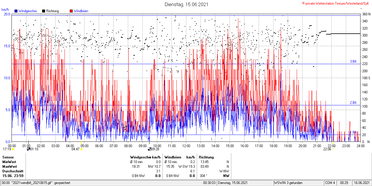
Task: Click the status bar date Dienstag, 15.06.2021
Action: tap(233, 183)
